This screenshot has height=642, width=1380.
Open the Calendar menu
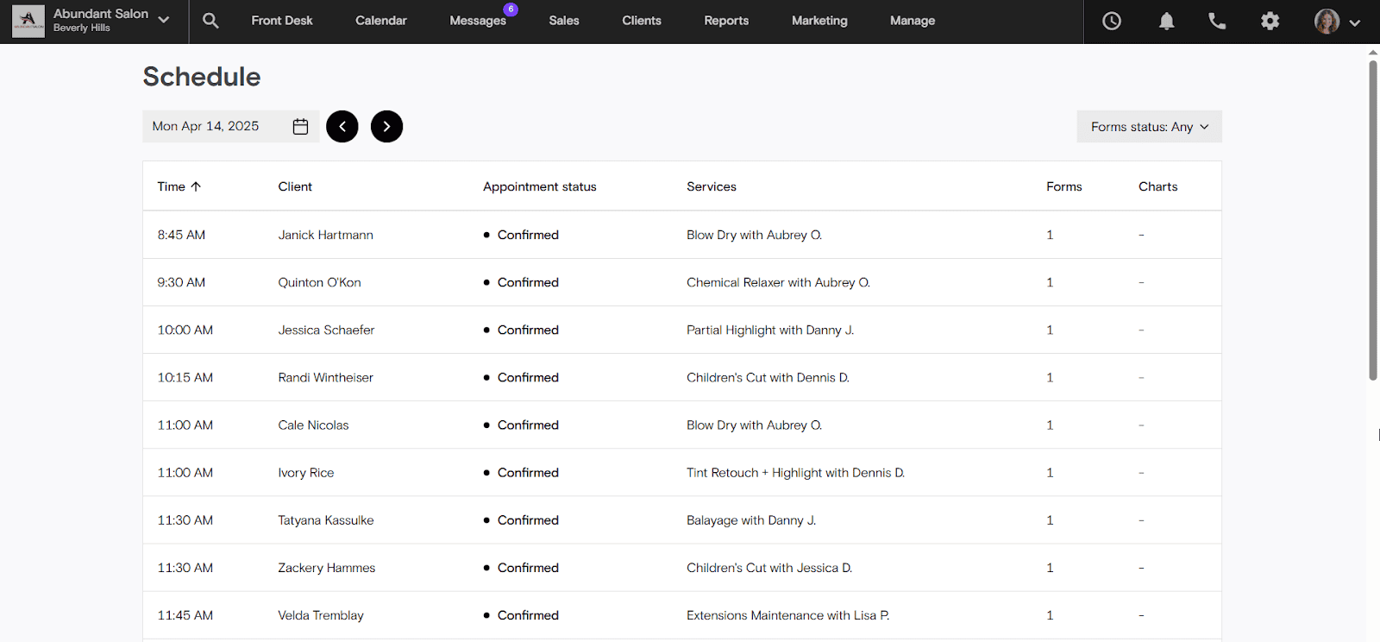tap(380, 21)
